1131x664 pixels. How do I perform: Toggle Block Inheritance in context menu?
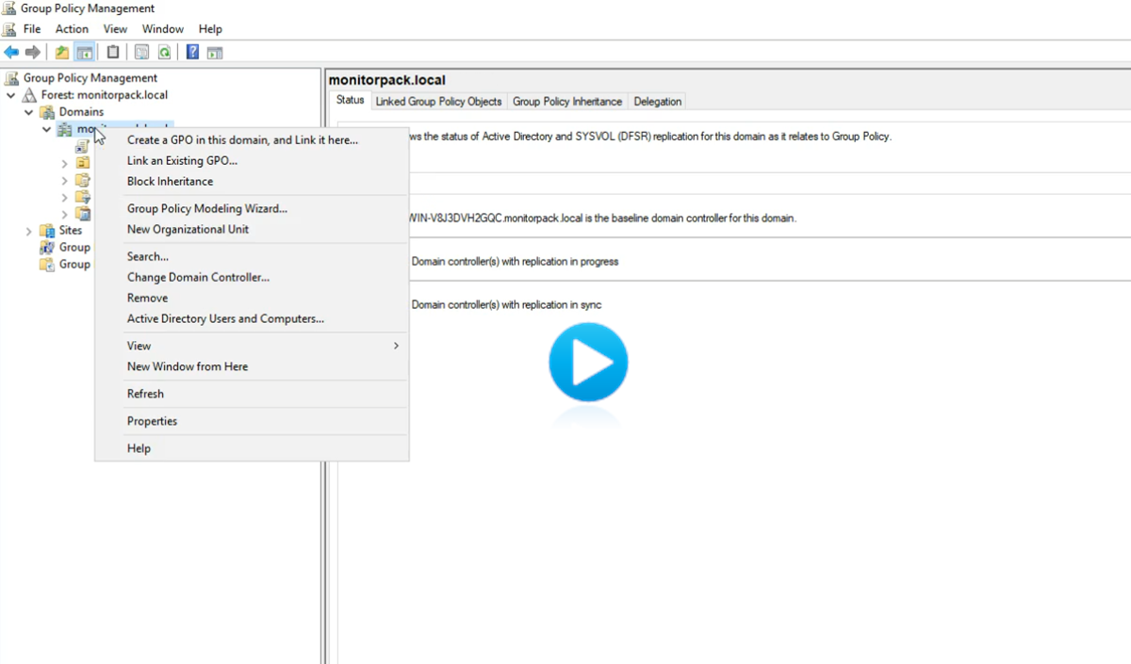point(170,182)
